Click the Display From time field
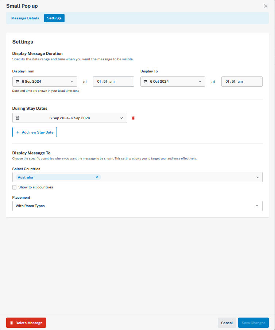Image resolution: width=275 pixels, height=330 pixels. (113, 82)
